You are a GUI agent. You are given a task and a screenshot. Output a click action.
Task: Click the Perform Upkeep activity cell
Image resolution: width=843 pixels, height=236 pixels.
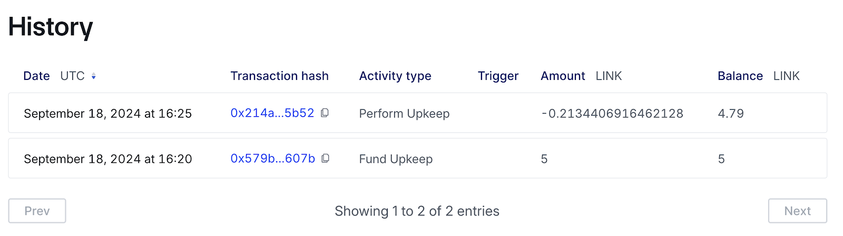pyautogui.click(x=404, y=114)
